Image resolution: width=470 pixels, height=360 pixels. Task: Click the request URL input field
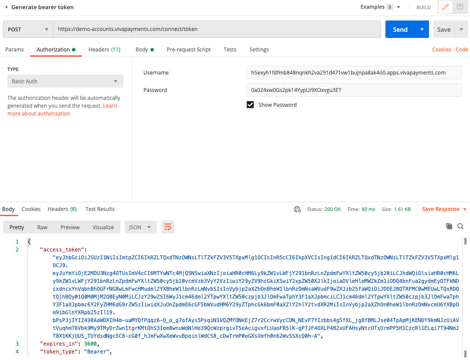pyautogui.click(x=218, y=29)
